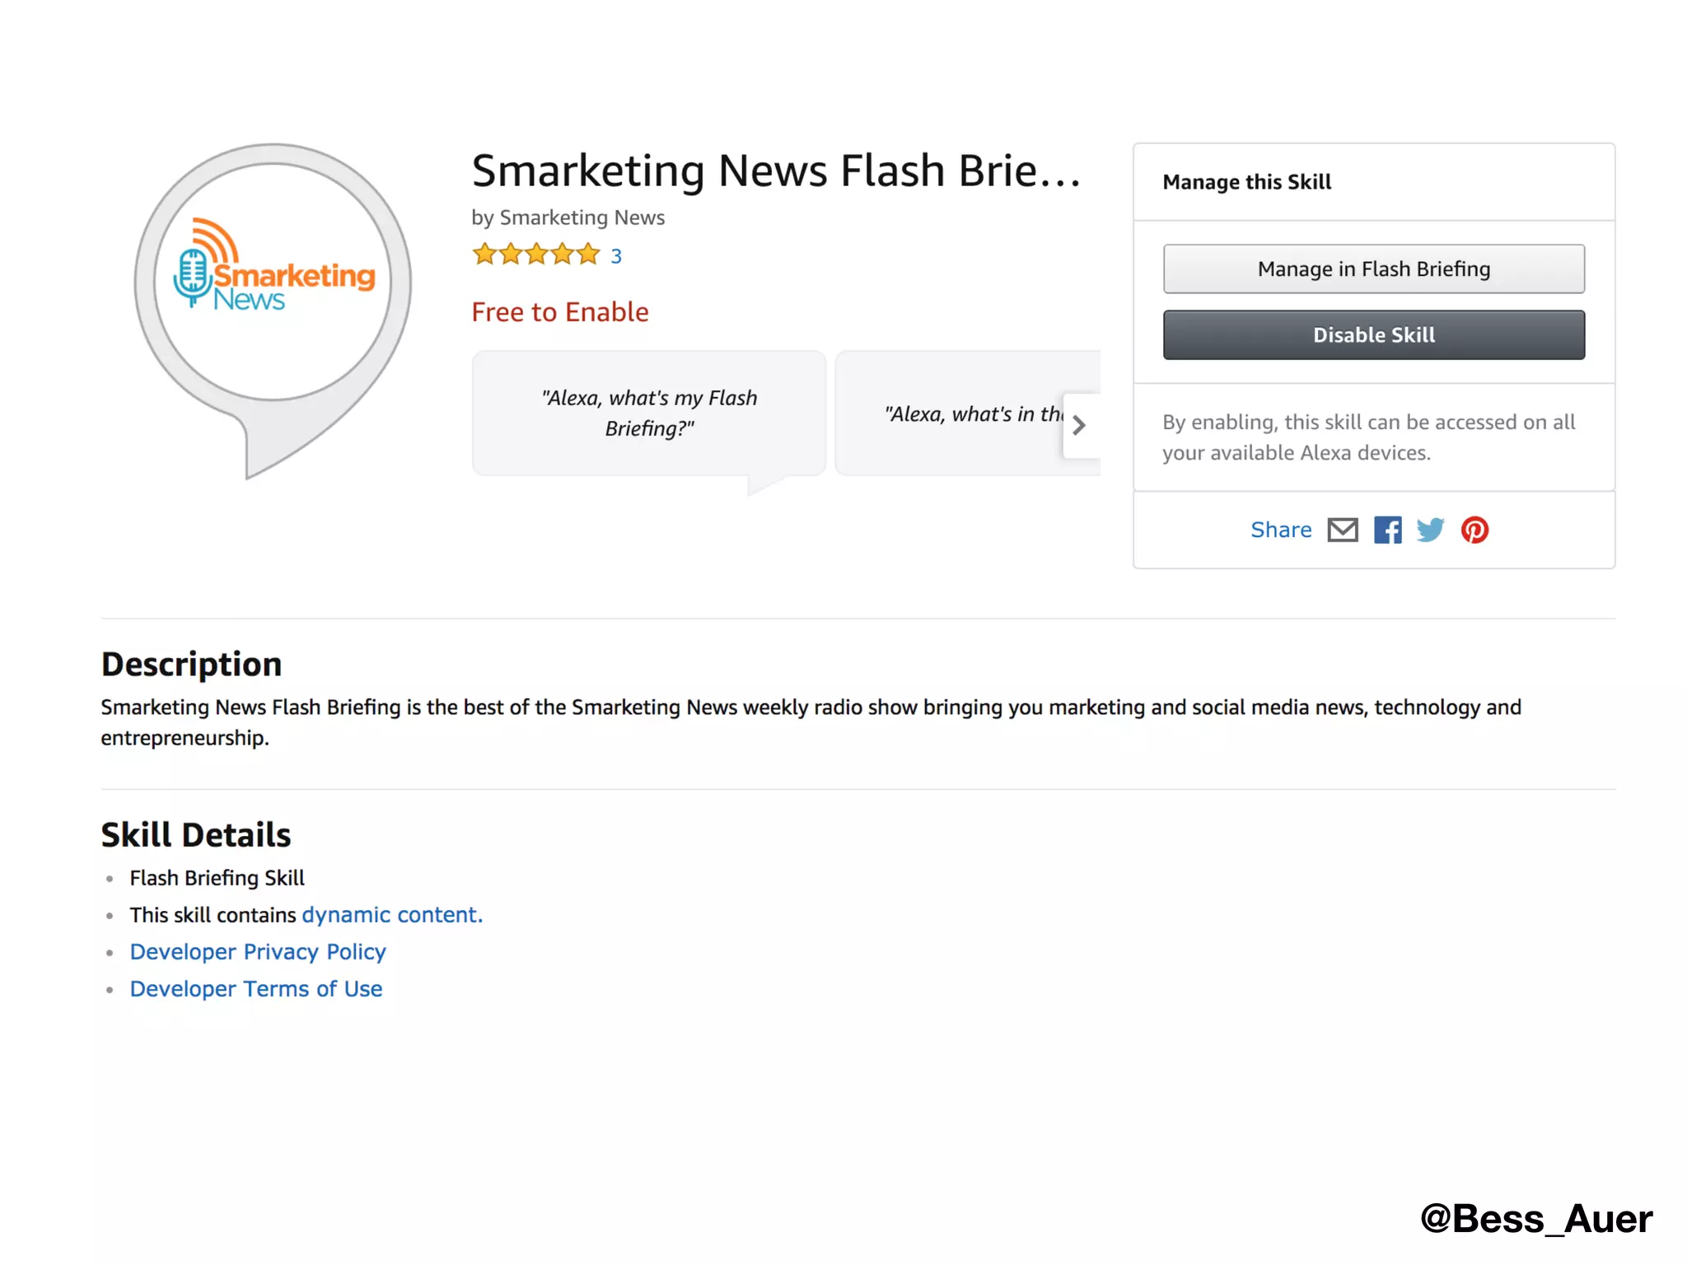Image resolution: width=1687 pixels, height=1265 pixels.
Task: Click the five-star rating icons
Action: [536, 254]
